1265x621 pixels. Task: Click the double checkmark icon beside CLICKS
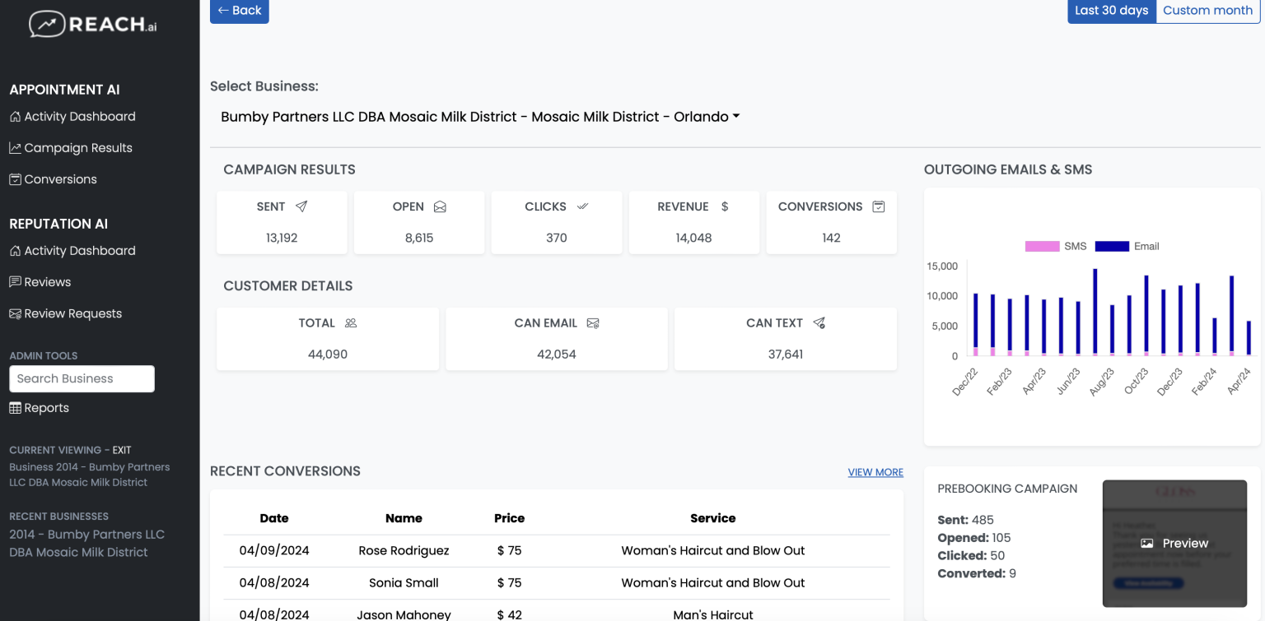pos(583,206)
